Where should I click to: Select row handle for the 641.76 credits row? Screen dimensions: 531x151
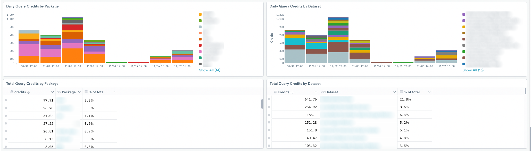269,99
